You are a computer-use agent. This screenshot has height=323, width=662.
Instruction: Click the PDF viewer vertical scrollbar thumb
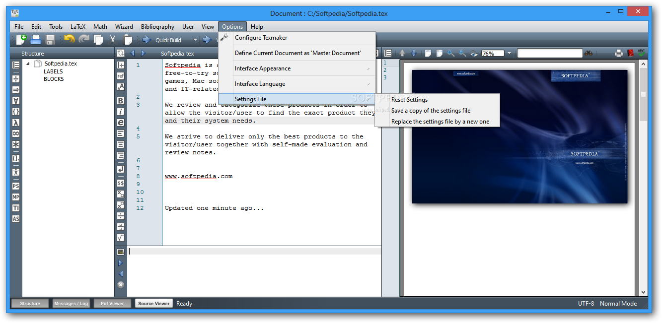point(643,94)
